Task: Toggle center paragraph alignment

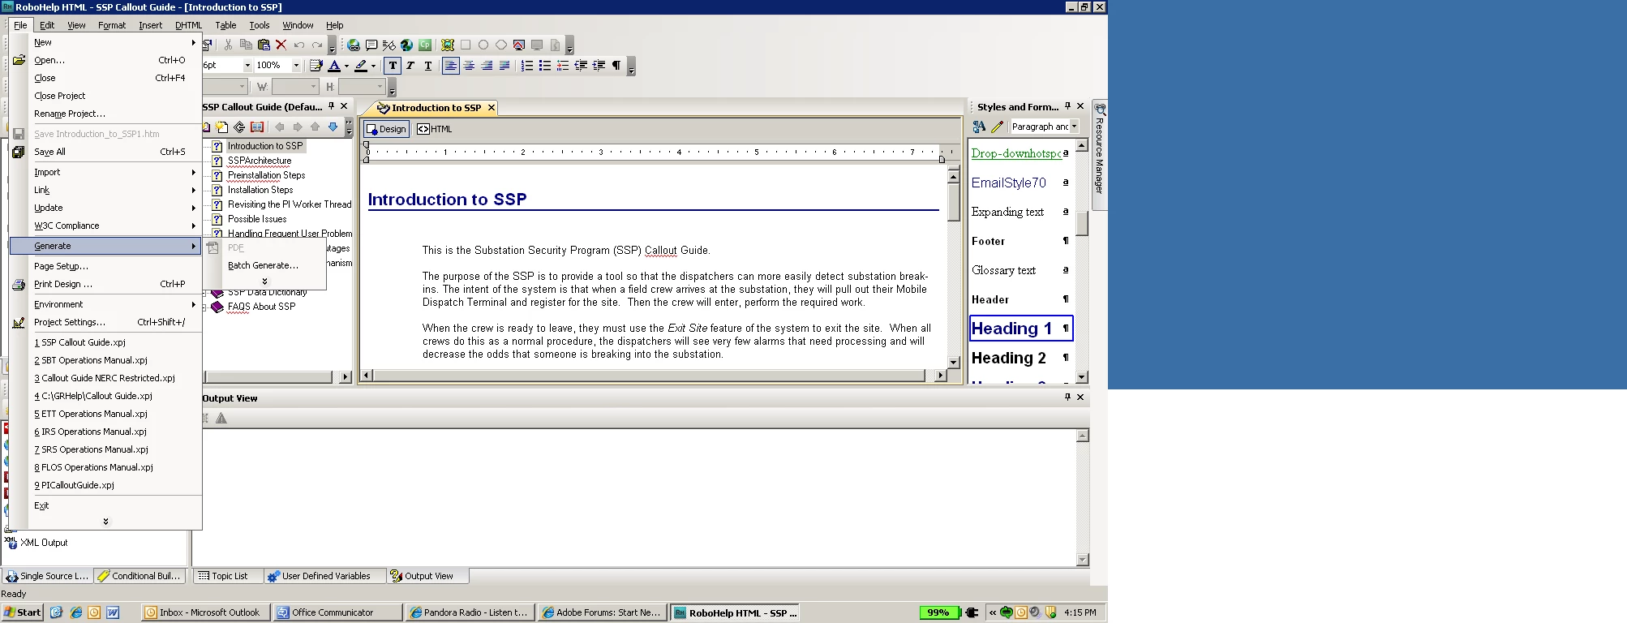Action: pos(469,66)
